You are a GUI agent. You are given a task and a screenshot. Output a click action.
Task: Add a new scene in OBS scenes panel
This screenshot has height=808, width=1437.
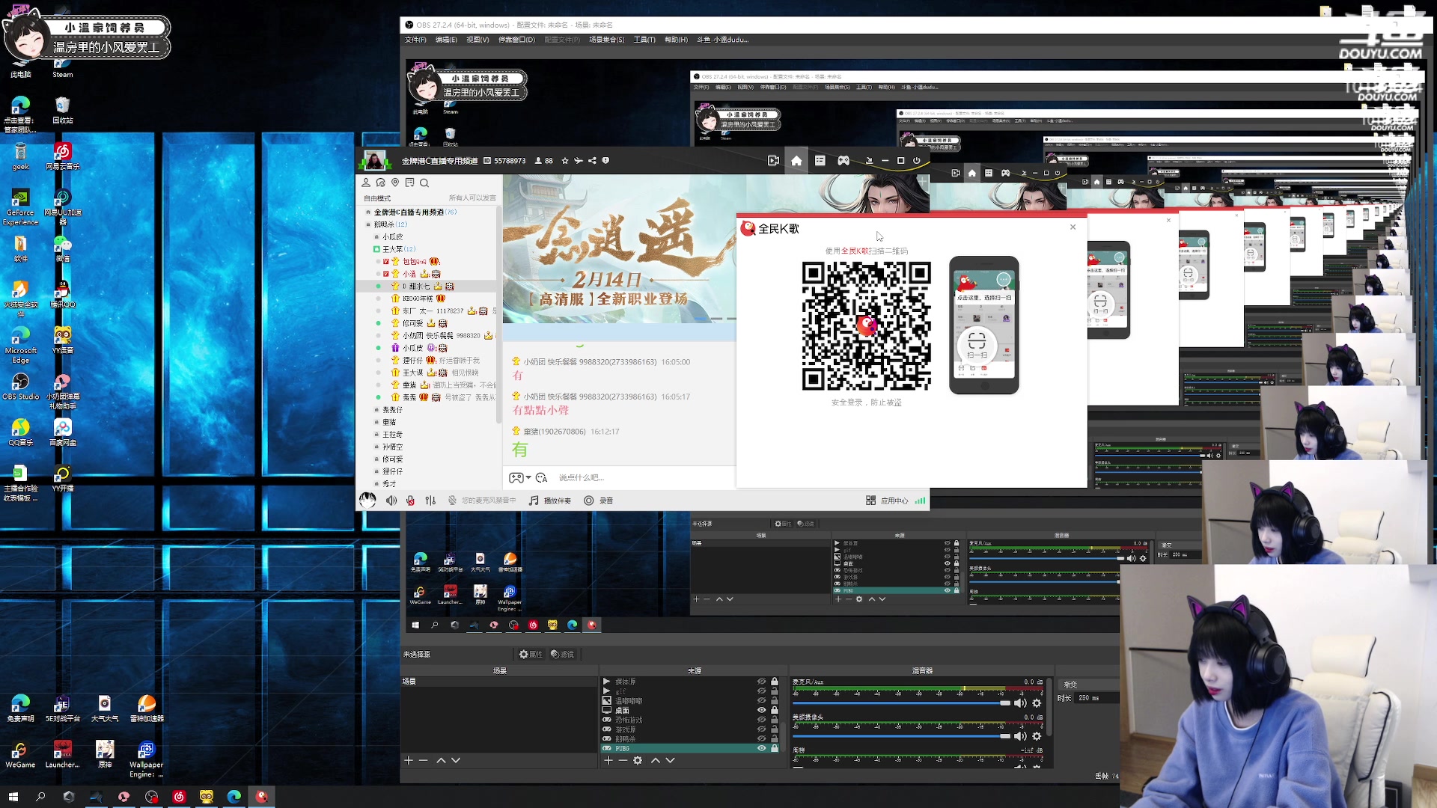click(409, 760)
